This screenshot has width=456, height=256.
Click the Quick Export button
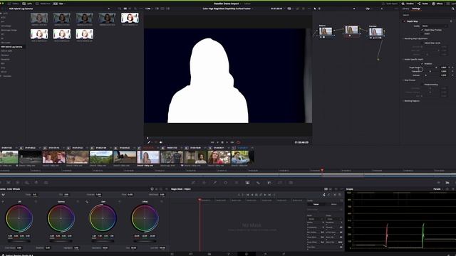click(x=390, y=4)
